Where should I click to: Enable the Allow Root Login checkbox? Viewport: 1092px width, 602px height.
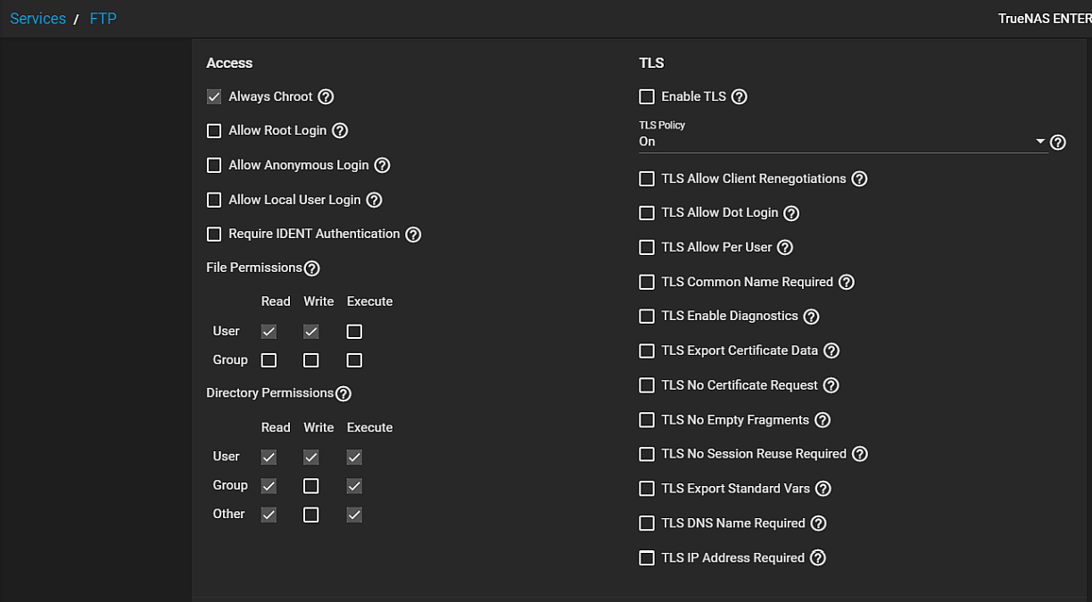(214, 131)
